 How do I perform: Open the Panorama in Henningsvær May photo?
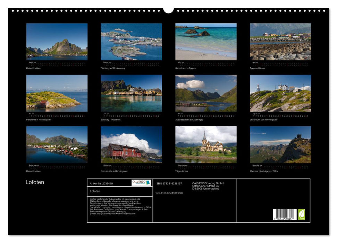pyautogui.click(x=56, y=94)
